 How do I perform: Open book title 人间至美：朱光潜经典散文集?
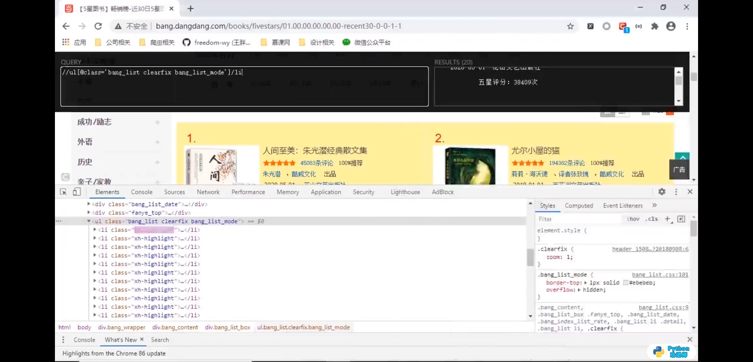[x=315, y=150]
